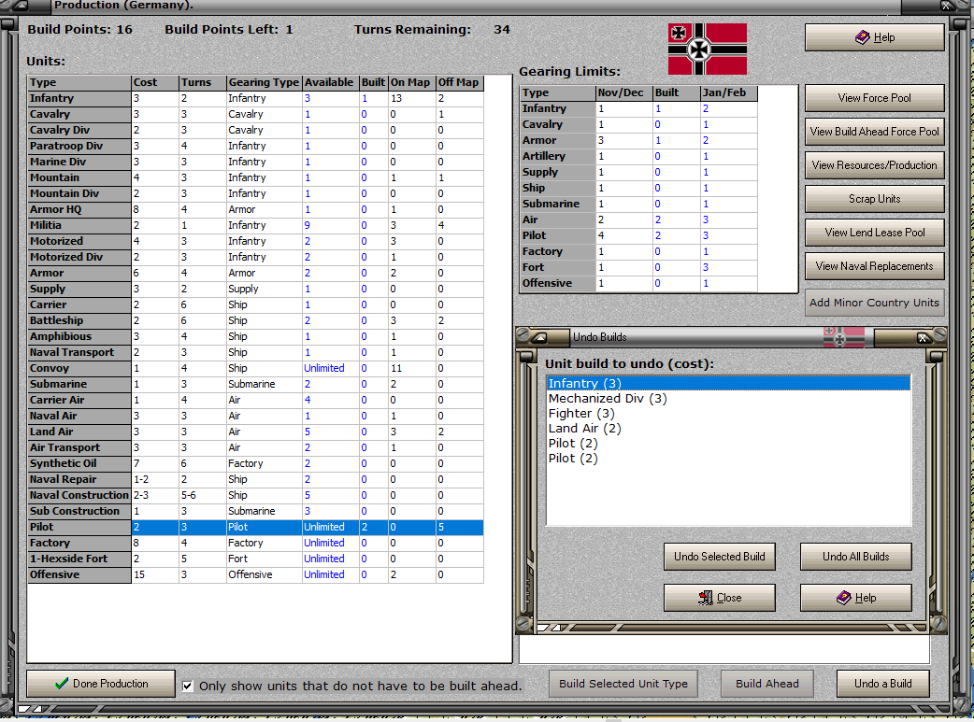
Task: Click Undo All Builds
Action: coord(856,557)
